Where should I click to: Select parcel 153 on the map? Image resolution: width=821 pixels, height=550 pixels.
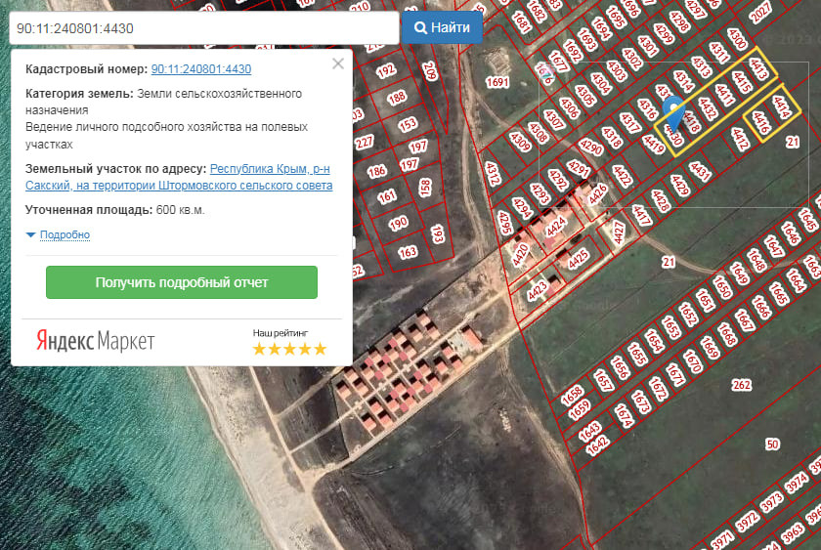point(408,124)
